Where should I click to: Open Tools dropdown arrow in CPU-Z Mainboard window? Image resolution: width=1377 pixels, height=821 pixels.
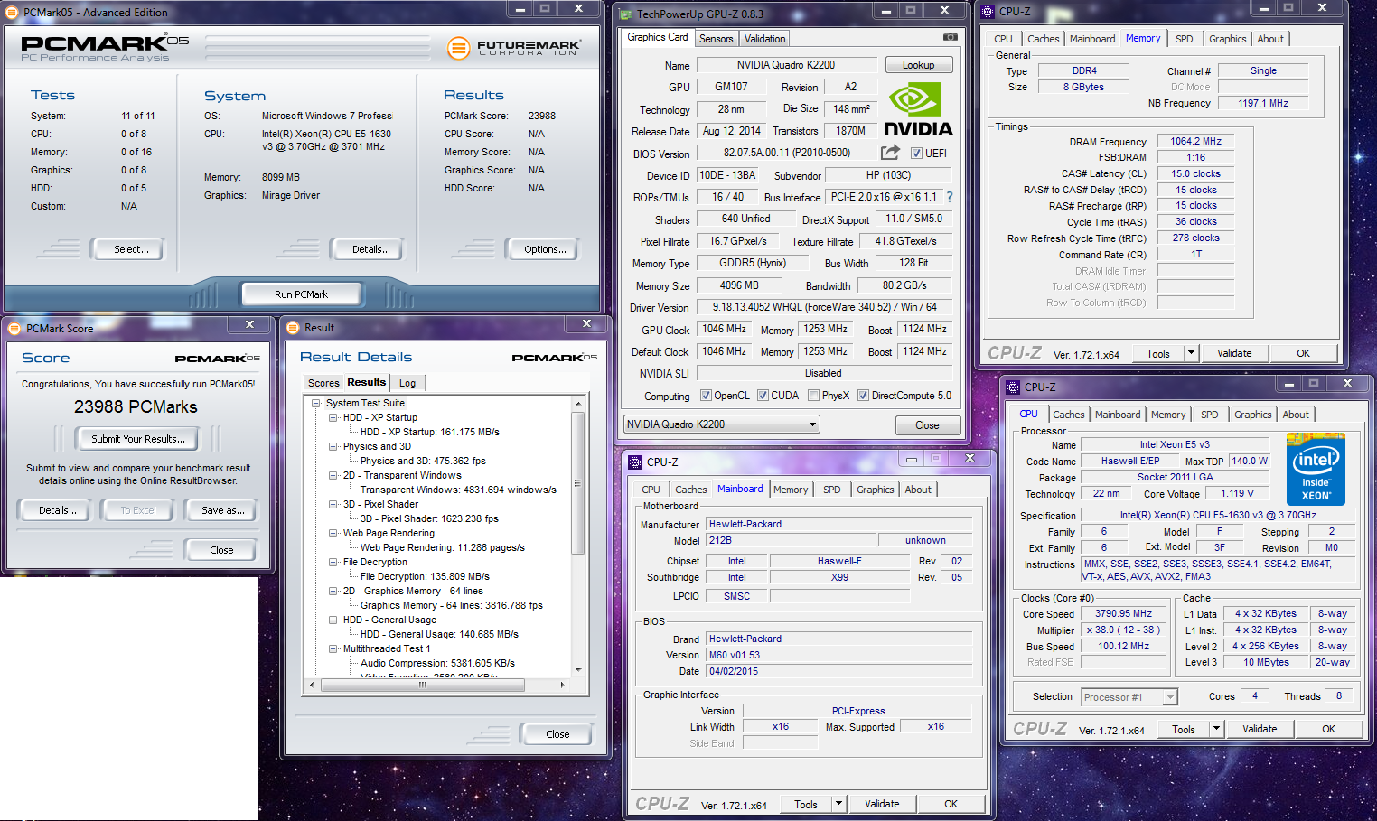[x=838, y=804]
